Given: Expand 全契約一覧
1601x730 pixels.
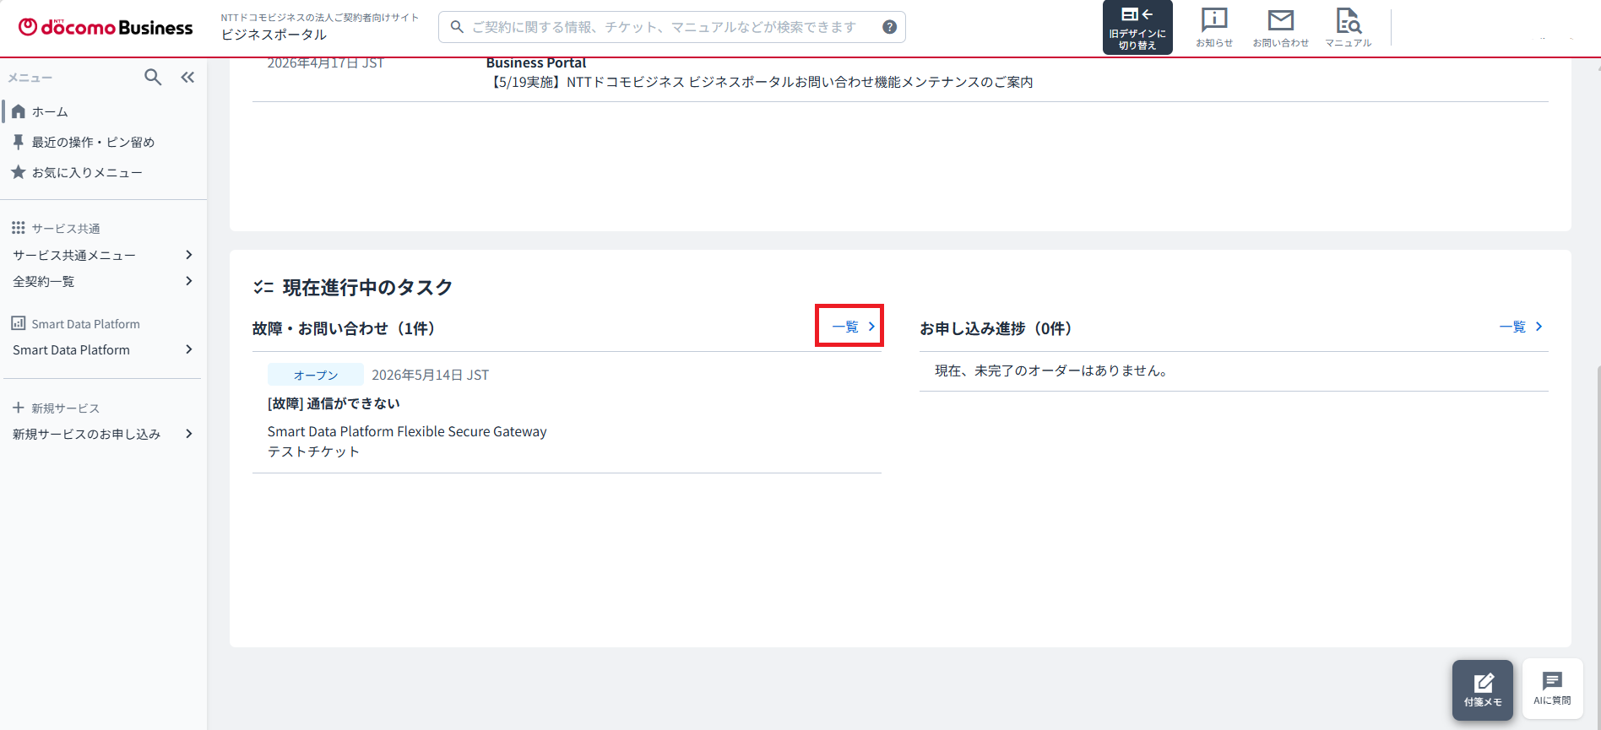Looking at the screenshot, I should (103, 281).
